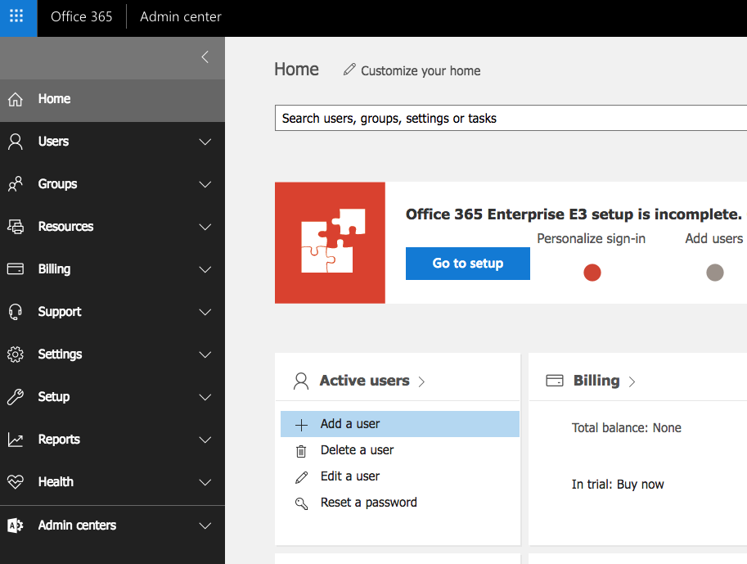Click the gray Add users step dot
Screen dimensions: 747x564
(714, 273)
